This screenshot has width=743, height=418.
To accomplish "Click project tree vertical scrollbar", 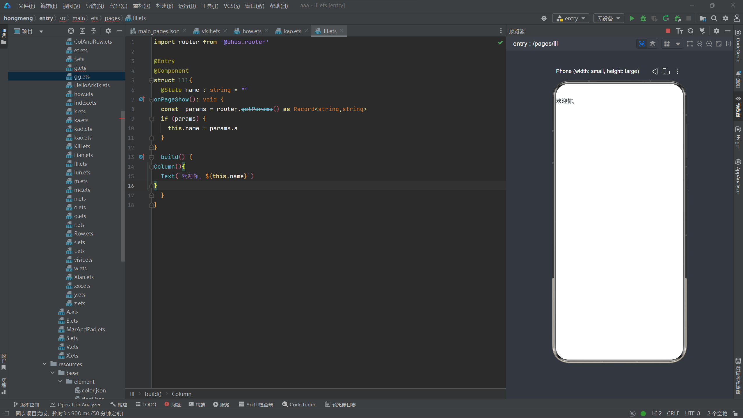I will (123, 186).
